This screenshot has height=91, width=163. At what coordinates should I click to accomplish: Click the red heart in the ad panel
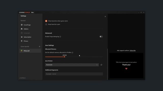[x=126, y=69]
